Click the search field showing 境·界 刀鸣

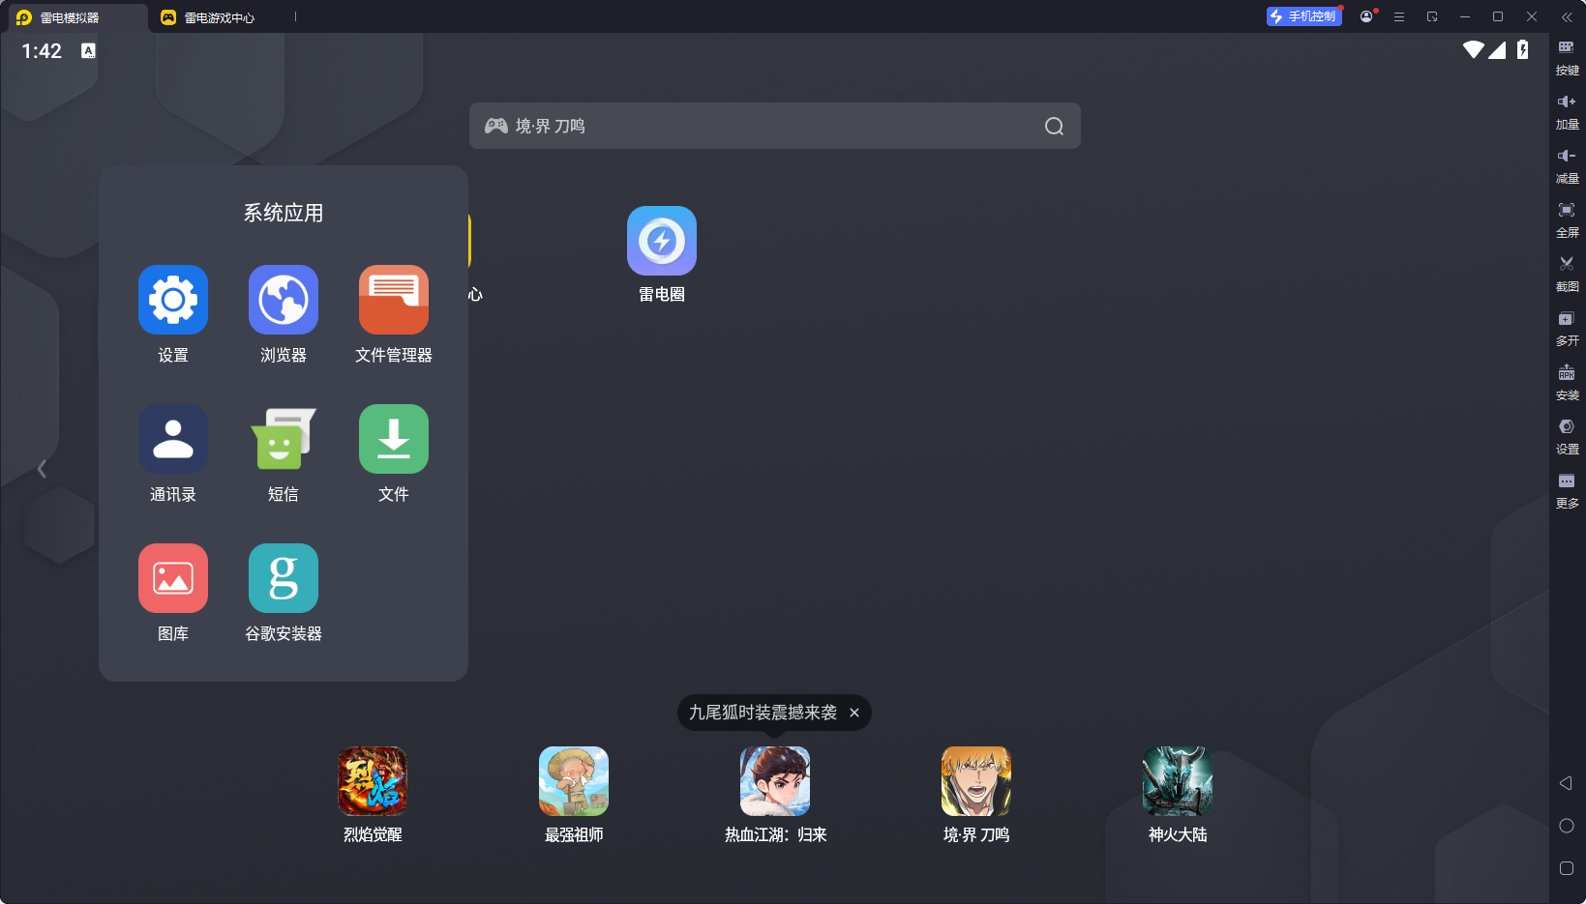coord(774,126)
